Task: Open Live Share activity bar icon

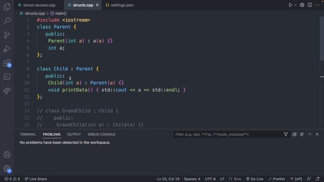Action: (x=7, y=91)
